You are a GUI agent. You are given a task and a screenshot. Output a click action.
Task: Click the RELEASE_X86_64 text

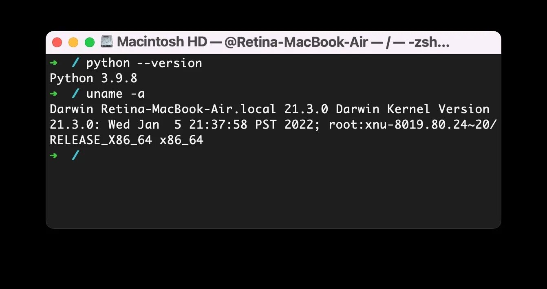pyautogui.click(x=101, y=140)
